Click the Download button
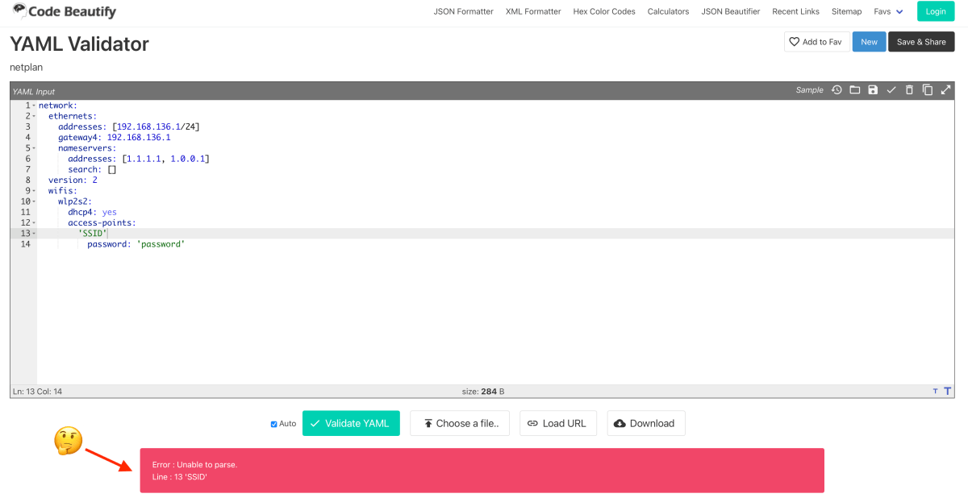Viewport: 968px width, 502px height. point(646,423)
